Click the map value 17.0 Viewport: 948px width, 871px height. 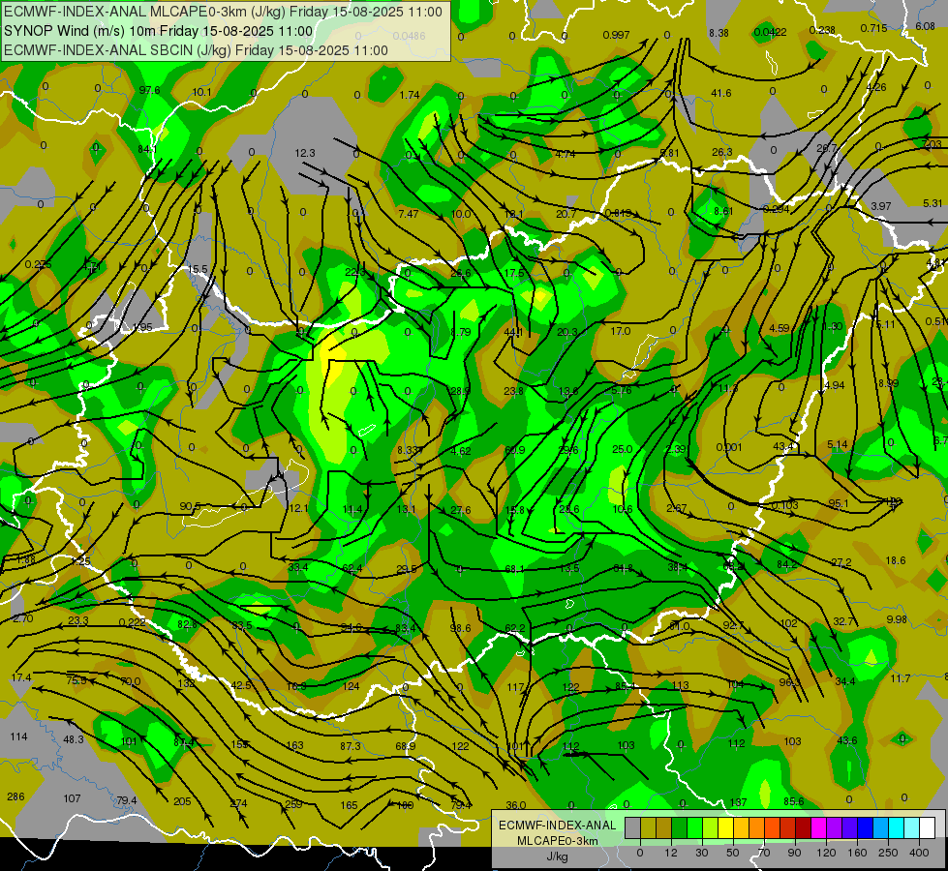pyautogui.click(x=621, y=331)
